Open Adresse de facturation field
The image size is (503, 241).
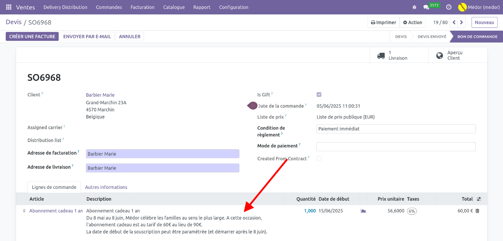tap(163, 154)
